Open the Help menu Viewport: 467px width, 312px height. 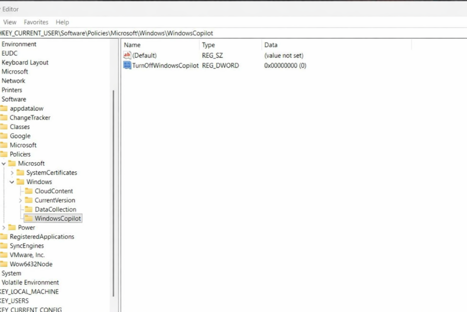[x=62, y=22]
